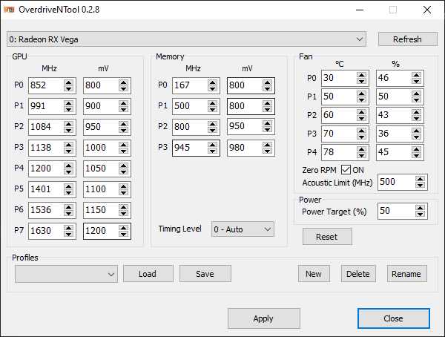
Task: Decrease the Acoustic Limit MHz using down arrow
Action: [x=421, y=186]
